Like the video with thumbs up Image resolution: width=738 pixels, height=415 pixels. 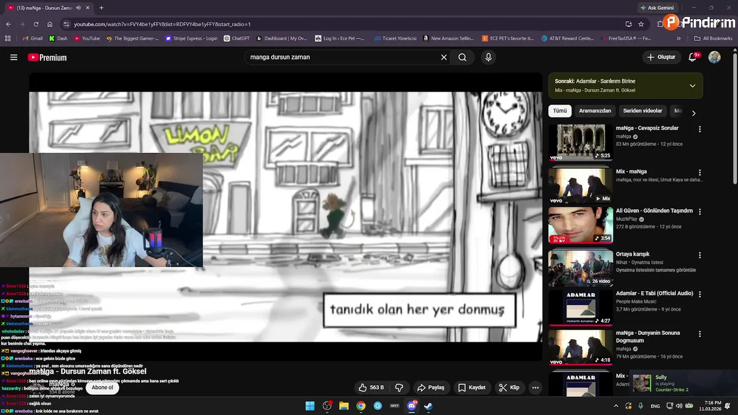pyautogui.click(x=371, y=387)
